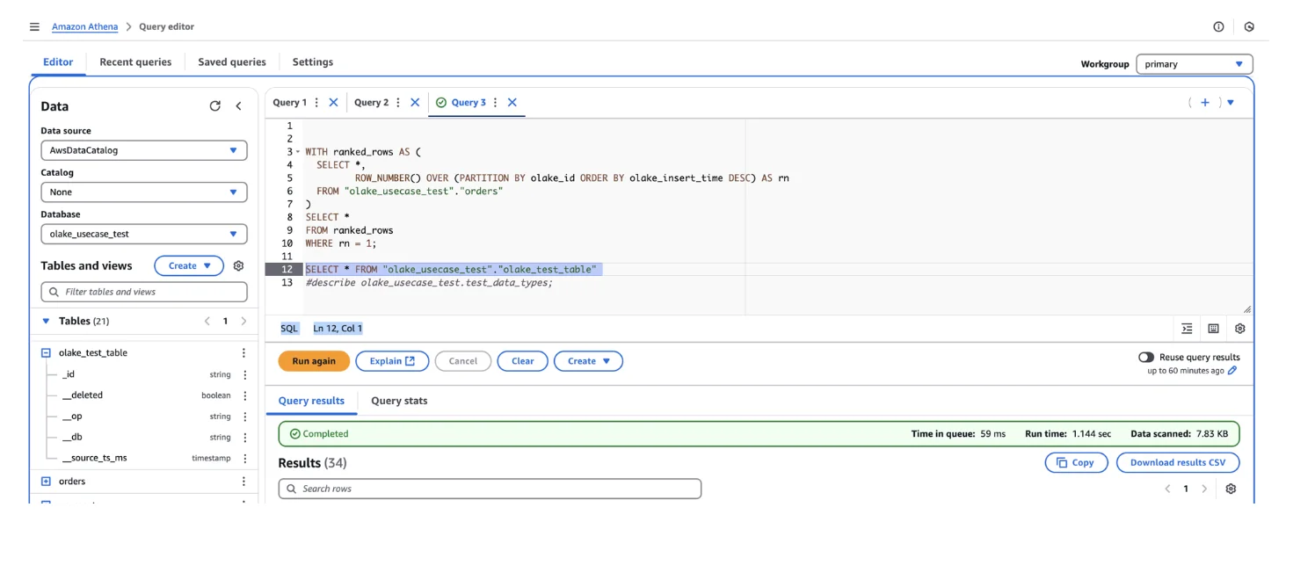This screenshot has width=1315, height=587.
Task: Open the Data source AwsDataCatalog dropdown
Action: (143, 150)
